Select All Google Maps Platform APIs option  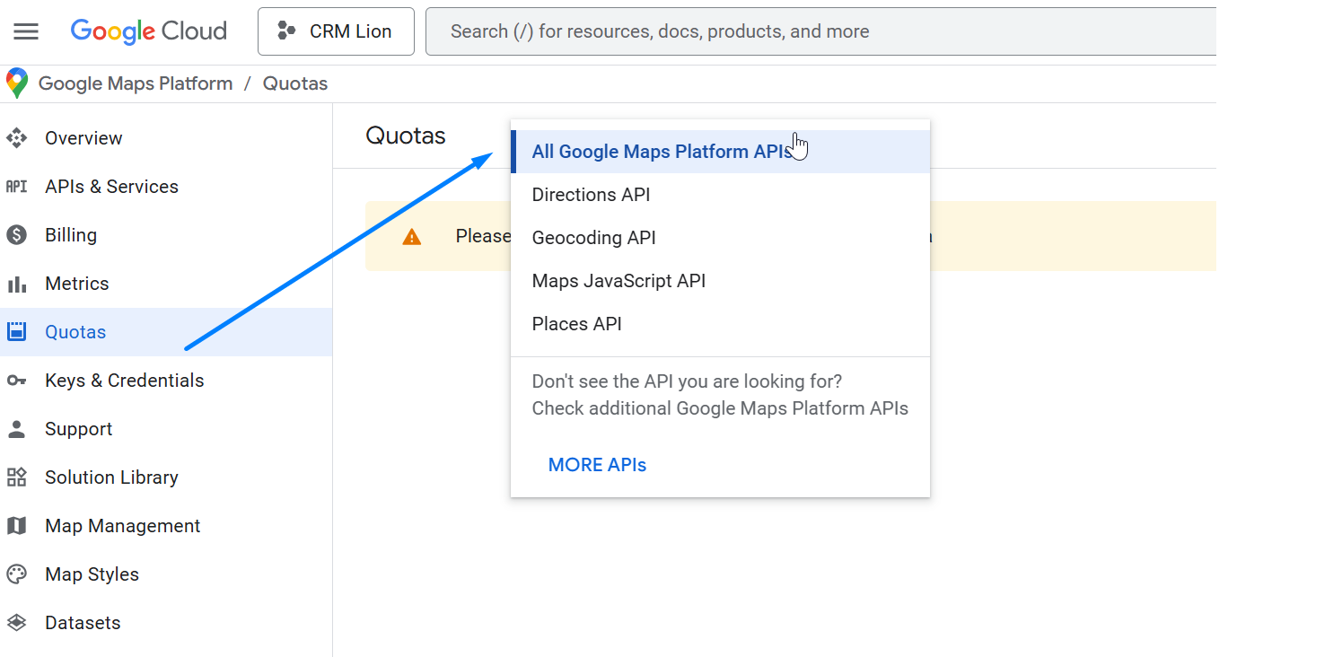(662, 152)
